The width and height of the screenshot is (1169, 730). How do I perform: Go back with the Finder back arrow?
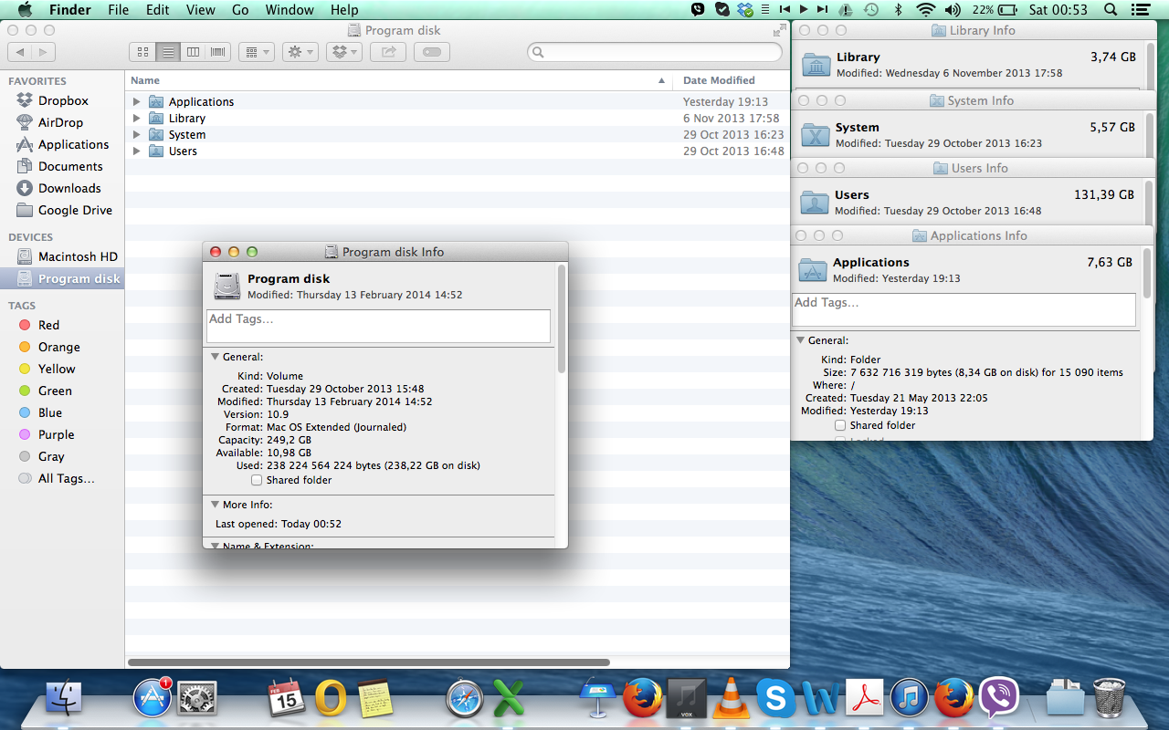[x=20, y=52]
